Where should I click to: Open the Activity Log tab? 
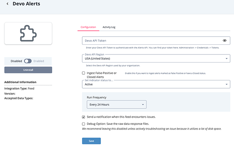coord(109,27)
